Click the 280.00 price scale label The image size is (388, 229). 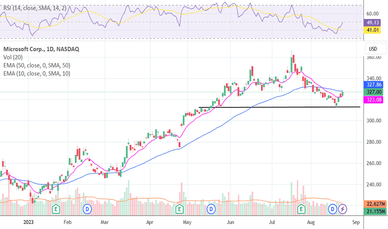point(374,142)
